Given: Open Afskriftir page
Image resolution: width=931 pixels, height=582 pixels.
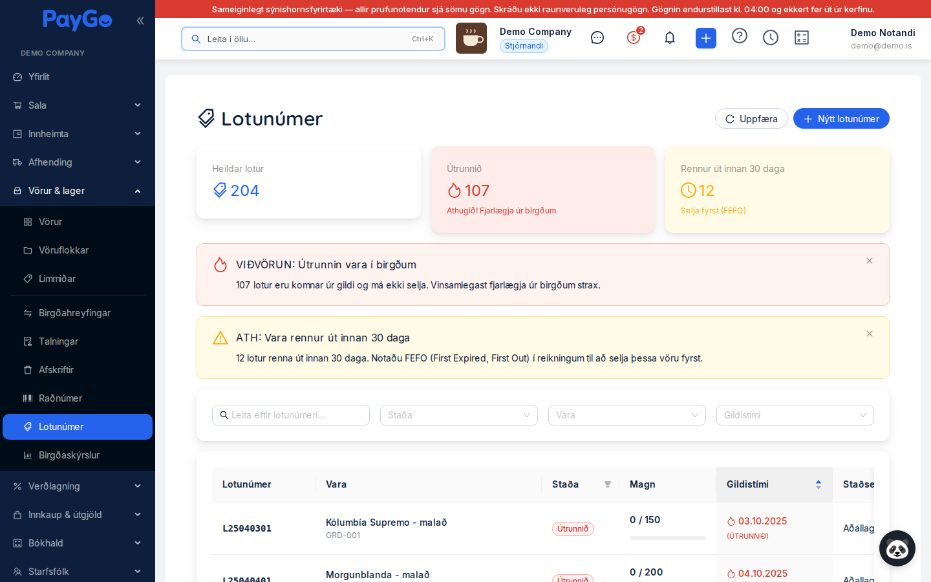Looking at the screenshot, I should coord(78,370).
